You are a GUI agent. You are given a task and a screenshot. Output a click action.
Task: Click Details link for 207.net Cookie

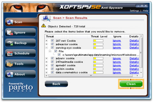134,41
